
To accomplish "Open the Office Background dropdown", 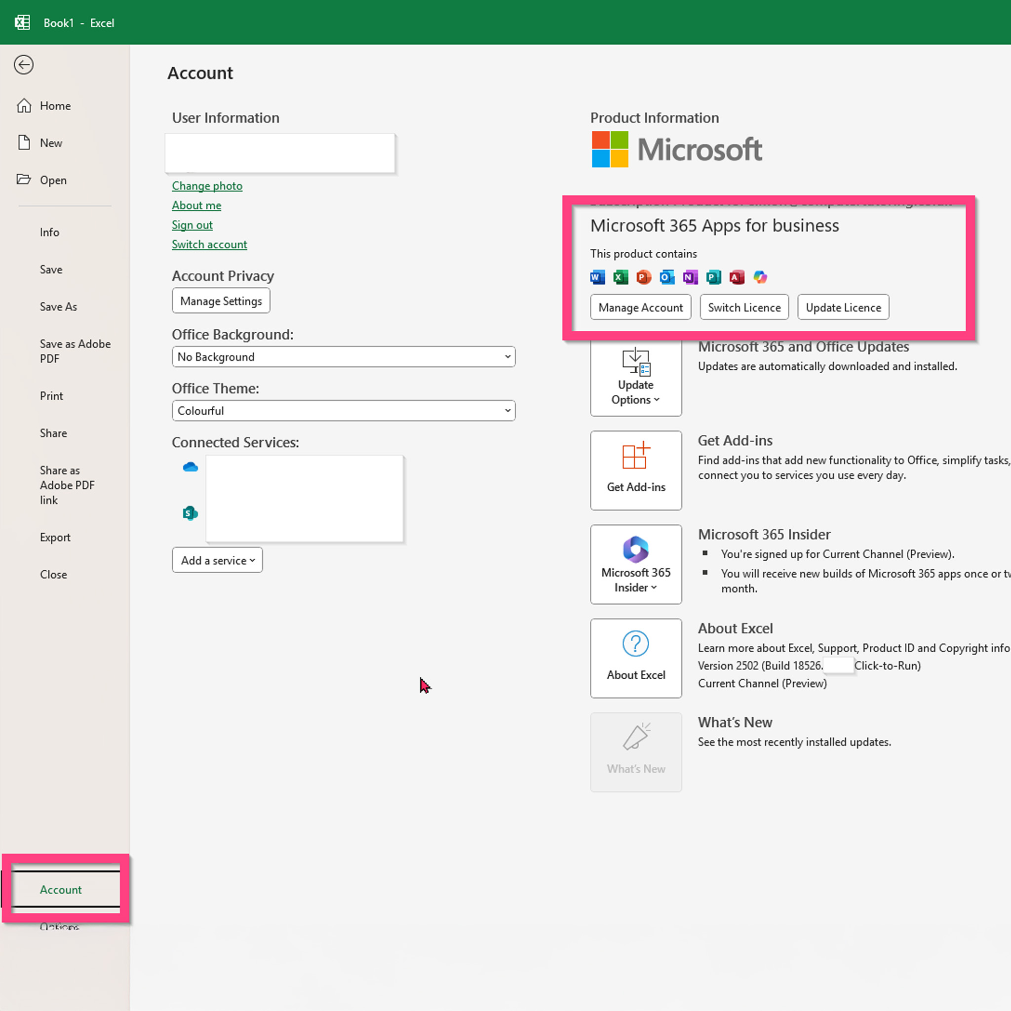I will click(344, 357).
